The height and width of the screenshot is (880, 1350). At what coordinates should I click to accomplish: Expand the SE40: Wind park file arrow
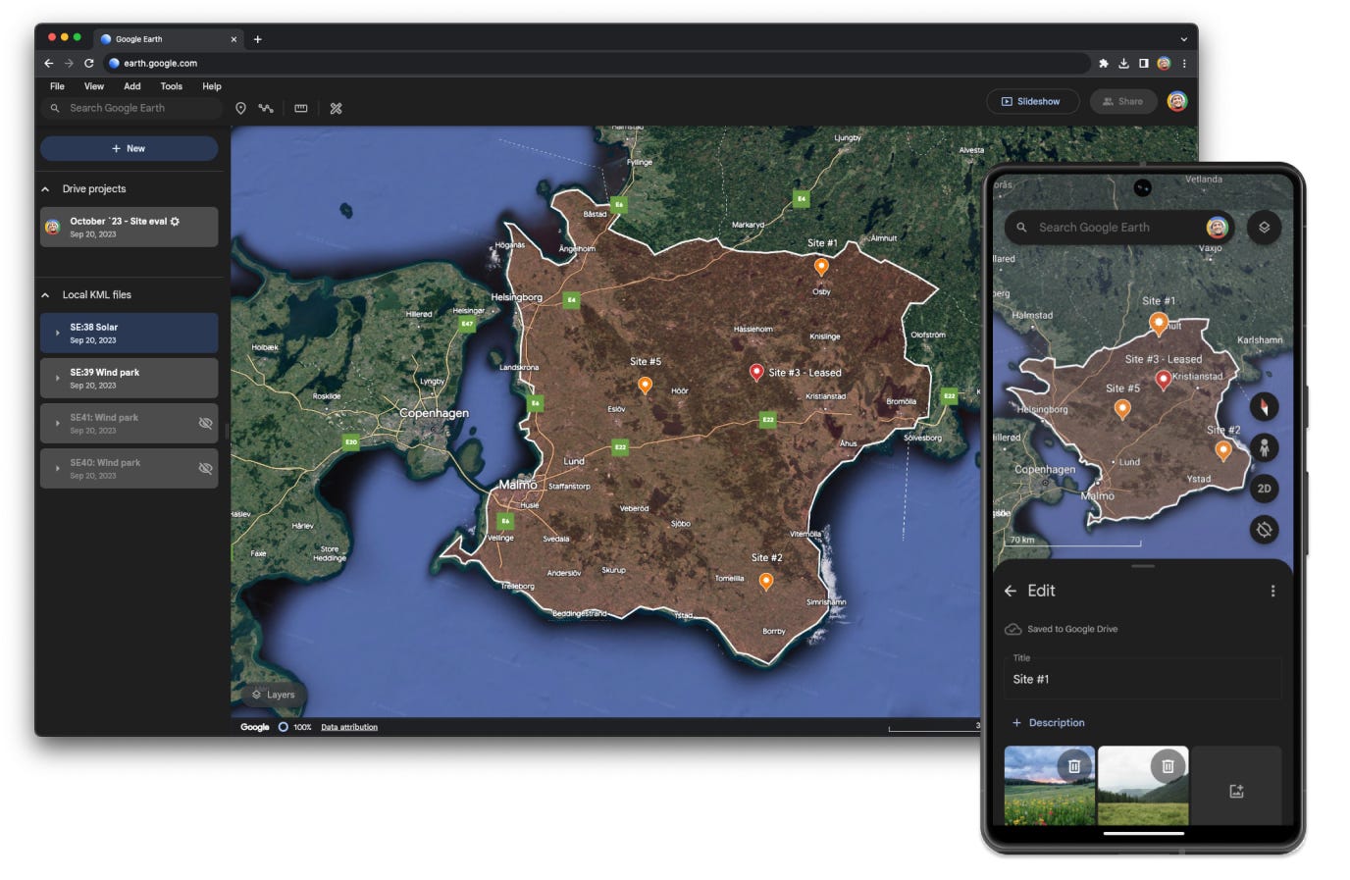(x=57, y=468)
